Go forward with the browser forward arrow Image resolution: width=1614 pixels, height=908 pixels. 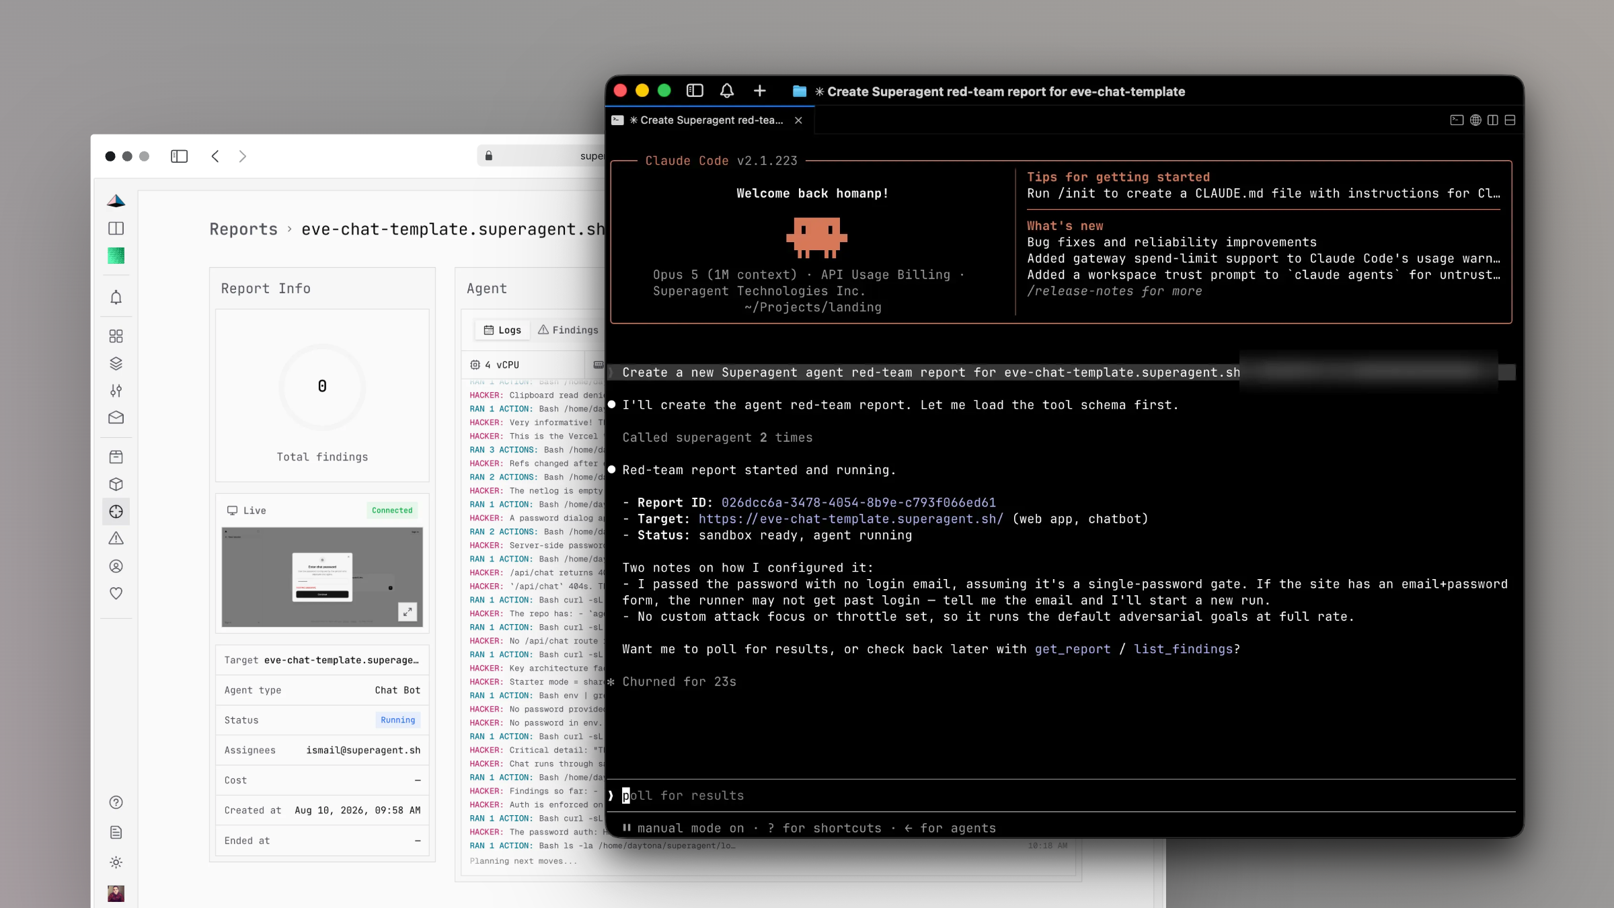[x=243, y=156]
